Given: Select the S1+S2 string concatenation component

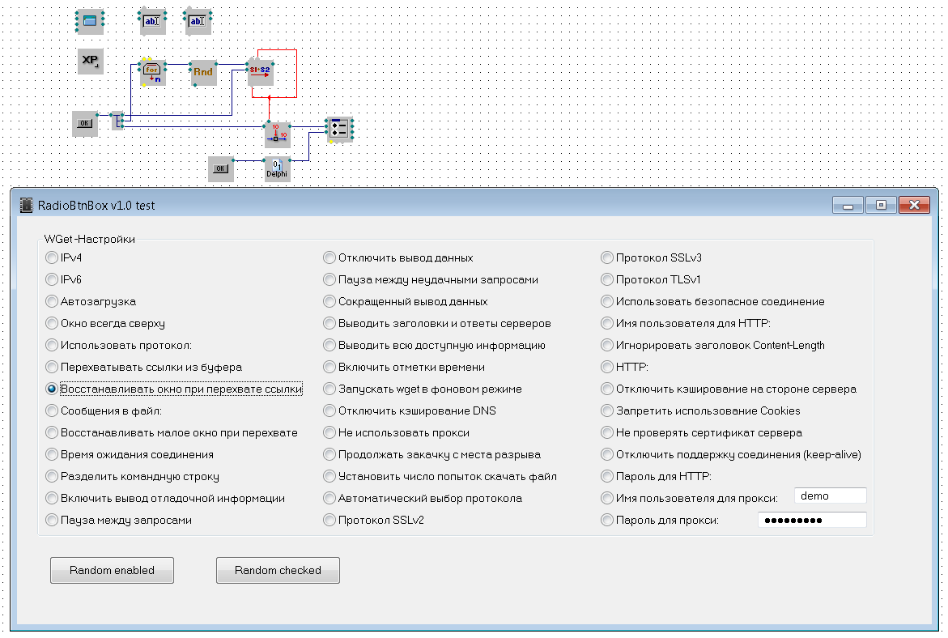Looking at the screenshot, I should (261, 73).
